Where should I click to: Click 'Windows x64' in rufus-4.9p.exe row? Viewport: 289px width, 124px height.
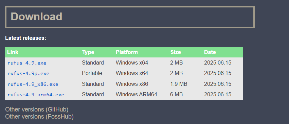[x=132, y=73]
